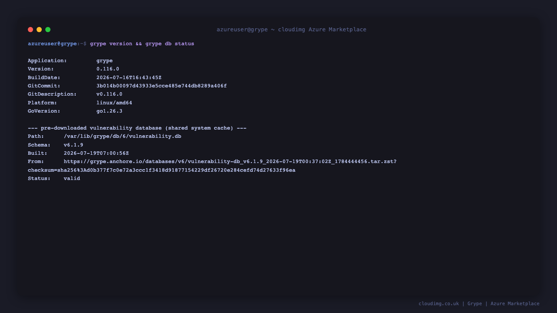Click the 'GitDescription:' label

52,94
